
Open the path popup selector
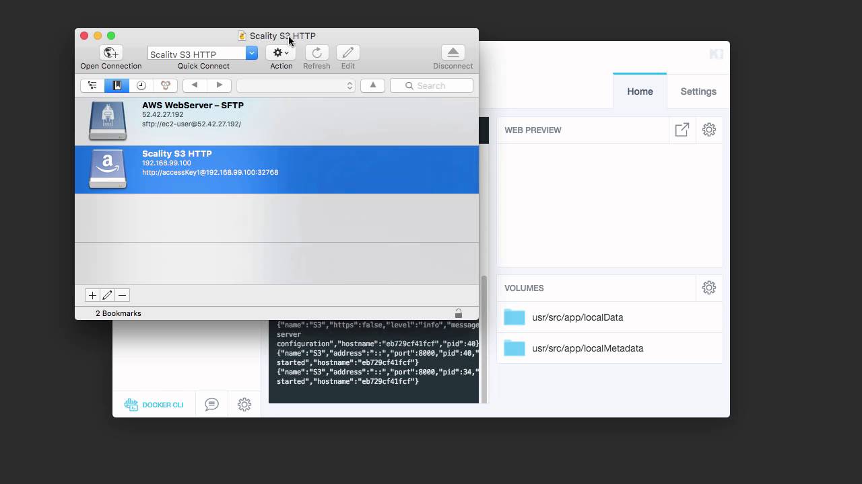tap(296, 85)
